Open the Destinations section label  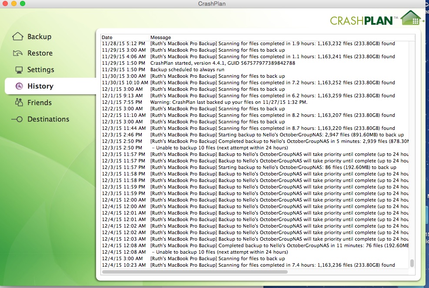tap(48, 119)
